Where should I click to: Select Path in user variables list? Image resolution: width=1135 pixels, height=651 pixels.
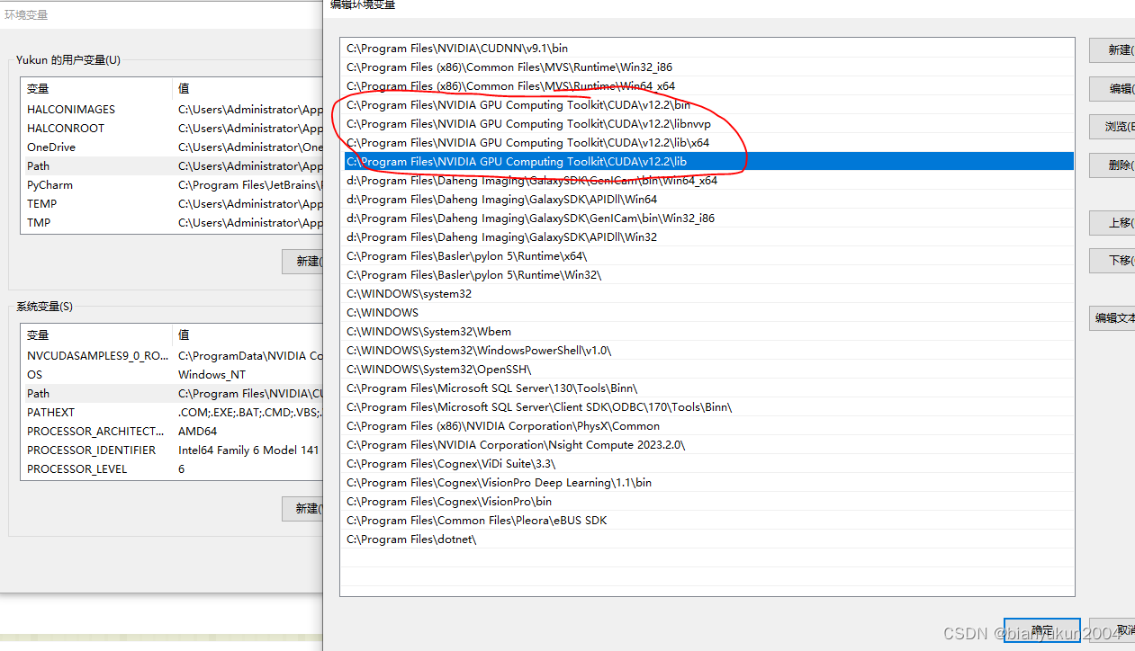pyautogui.click(x=172, y=166)
